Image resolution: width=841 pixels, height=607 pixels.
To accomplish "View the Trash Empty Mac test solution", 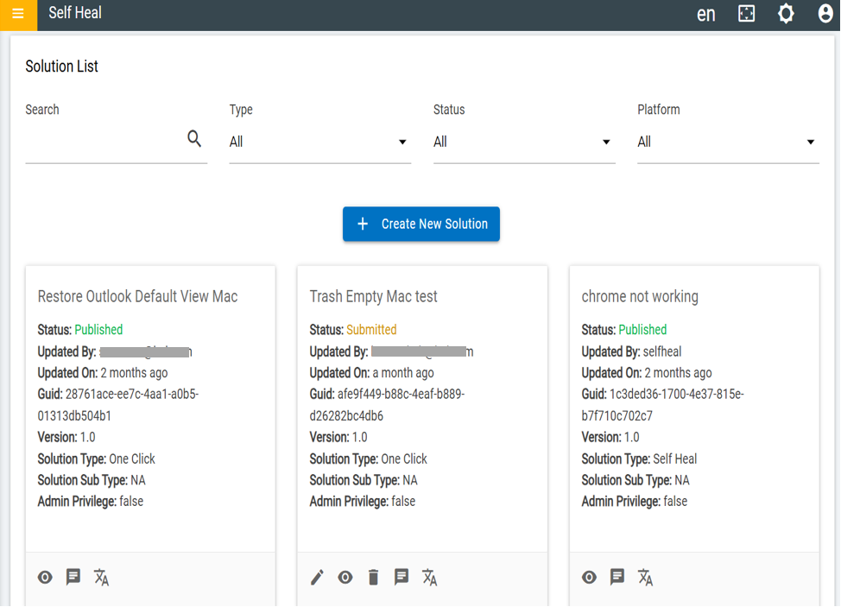I will click(345, 577).
